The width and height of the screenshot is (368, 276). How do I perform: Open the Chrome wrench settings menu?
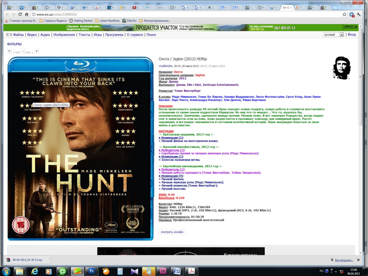pyautogui.click(x=359, y=14)
